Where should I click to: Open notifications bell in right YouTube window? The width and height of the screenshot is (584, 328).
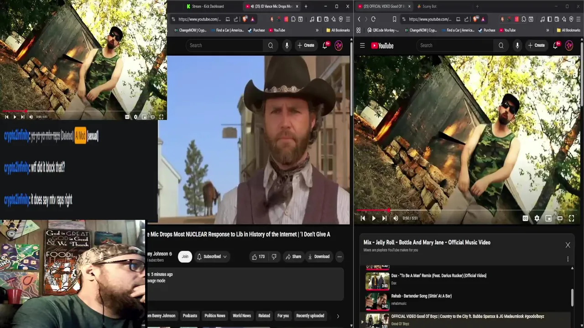click(556, 46)
